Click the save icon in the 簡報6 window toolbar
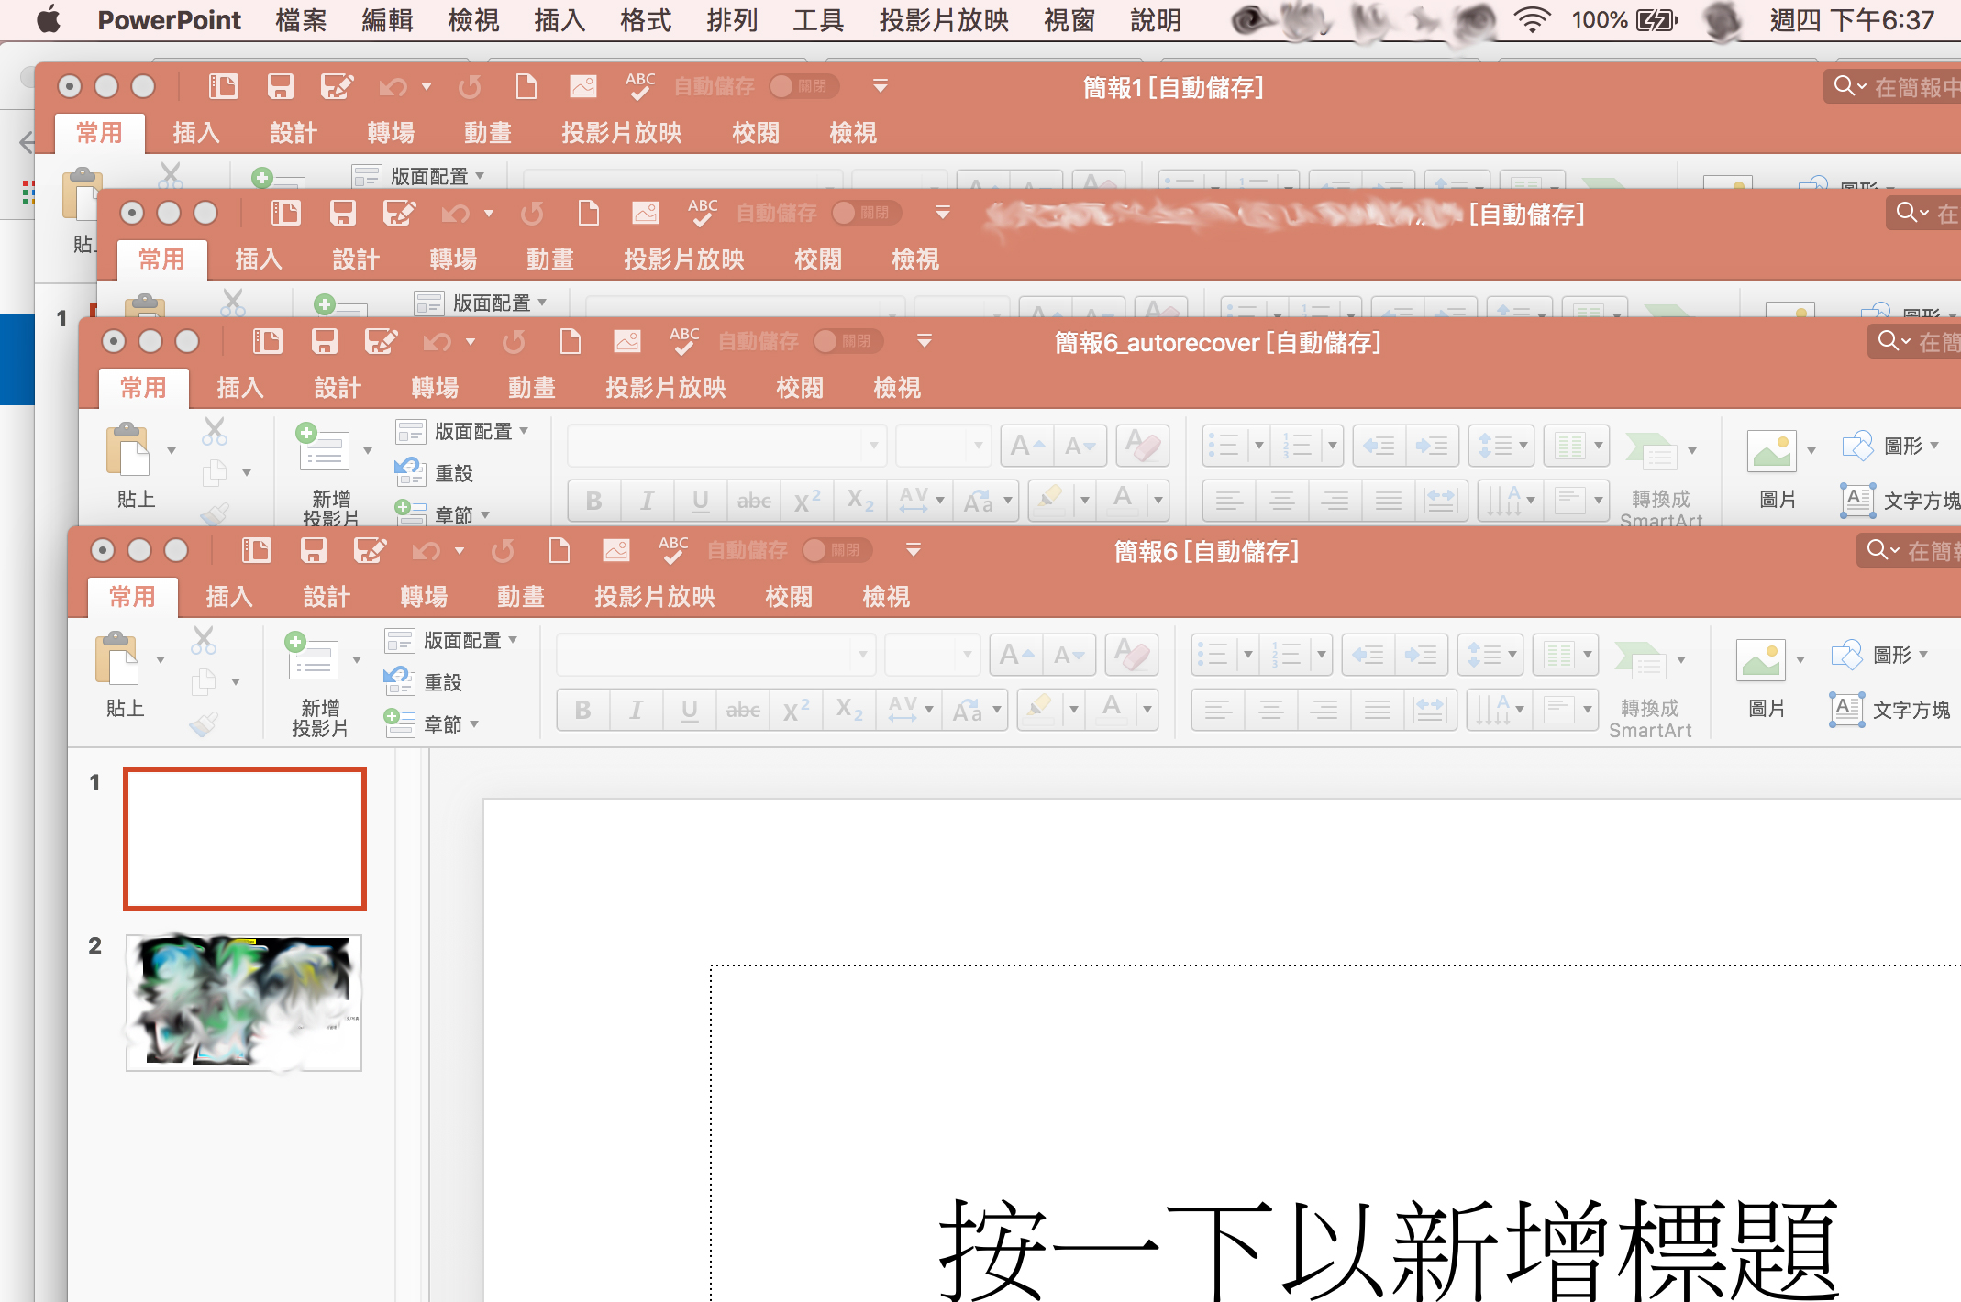The image size is (1961, 1302). 313,550
